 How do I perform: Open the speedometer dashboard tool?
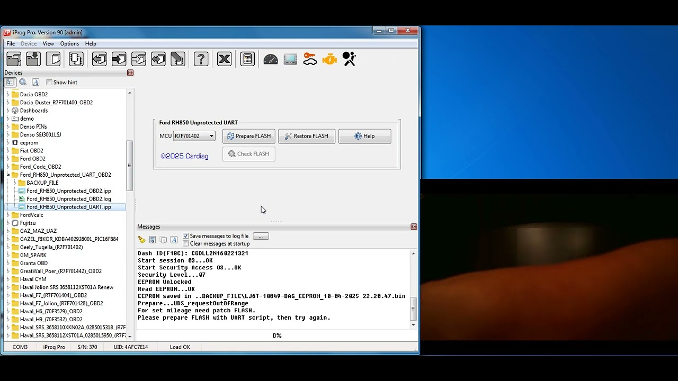pyautogui.click(x=271, y=59)
